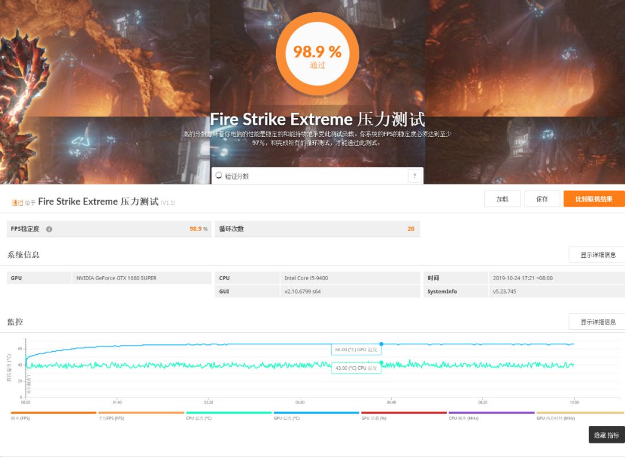Toggle the purple CPU 频率 (MHz) legend
Viewport: 625px width, 457px height.
(491, 415)
